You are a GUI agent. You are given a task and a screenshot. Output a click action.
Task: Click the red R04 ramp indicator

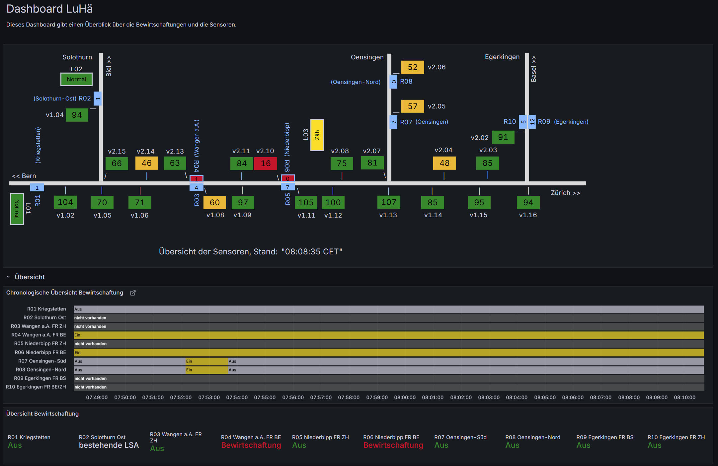click(x=197, y=179)
